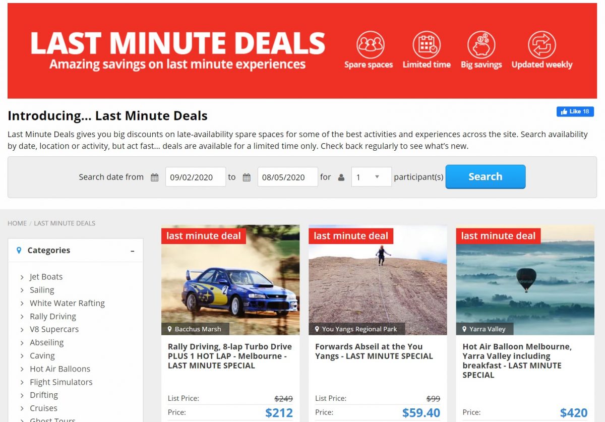
Task: Click the Big savings piggy bank icon
Action: tap(481, 45)
